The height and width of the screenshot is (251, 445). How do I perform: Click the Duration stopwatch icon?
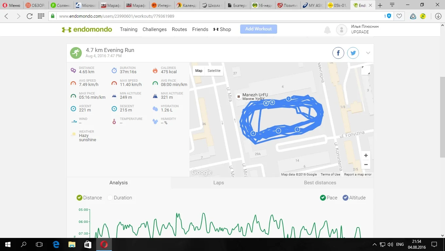click(114, 70)
